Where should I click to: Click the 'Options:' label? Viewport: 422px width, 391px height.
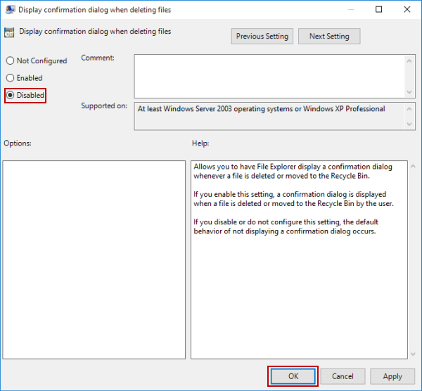(x=18, y=143)
